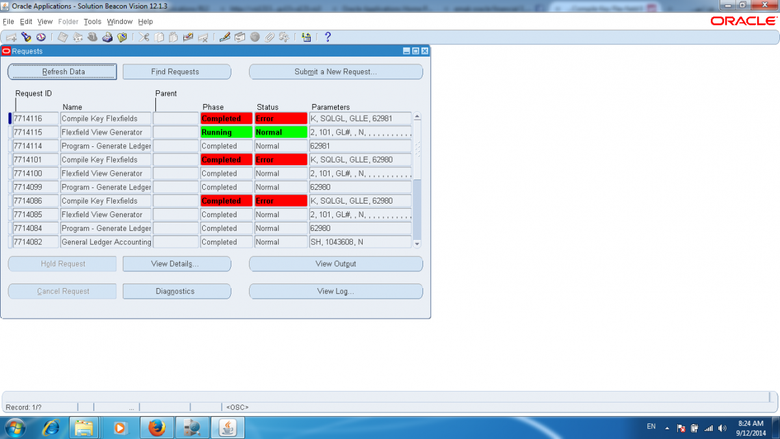
Task: Click the Switch Responsibilities hat icon
Action: 92,37
